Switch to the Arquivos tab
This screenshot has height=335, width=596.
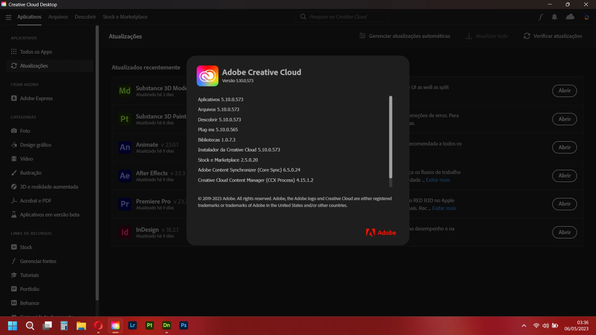coord(58,17)
